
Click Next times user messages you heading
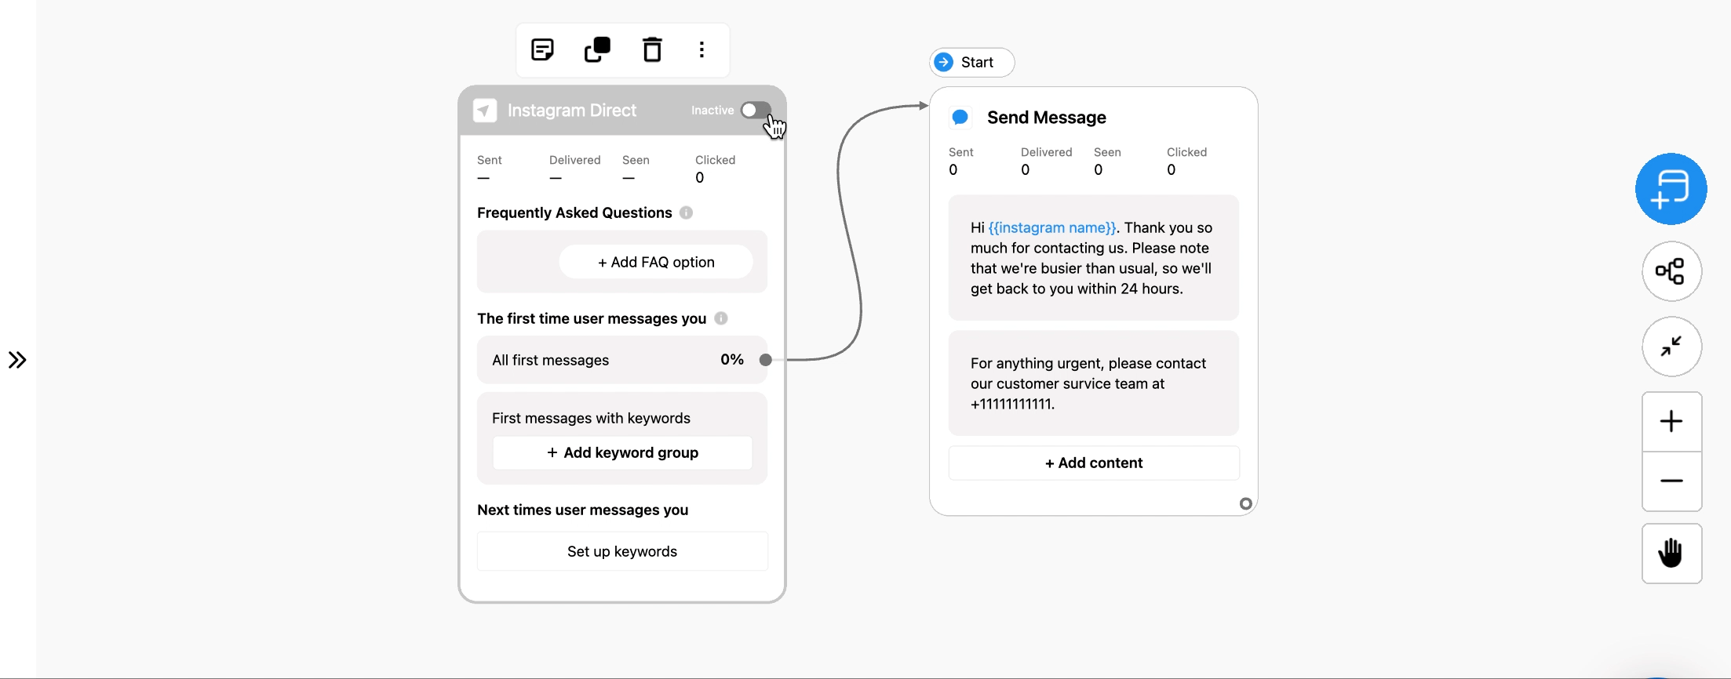click(582, 510)
